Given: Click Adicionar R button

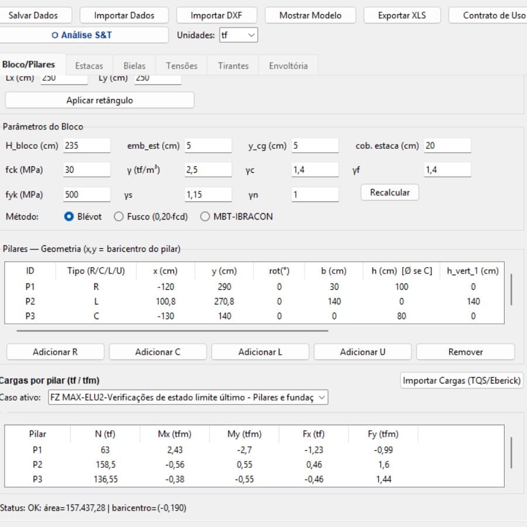Looking at the screenshot, I should 55,352.
